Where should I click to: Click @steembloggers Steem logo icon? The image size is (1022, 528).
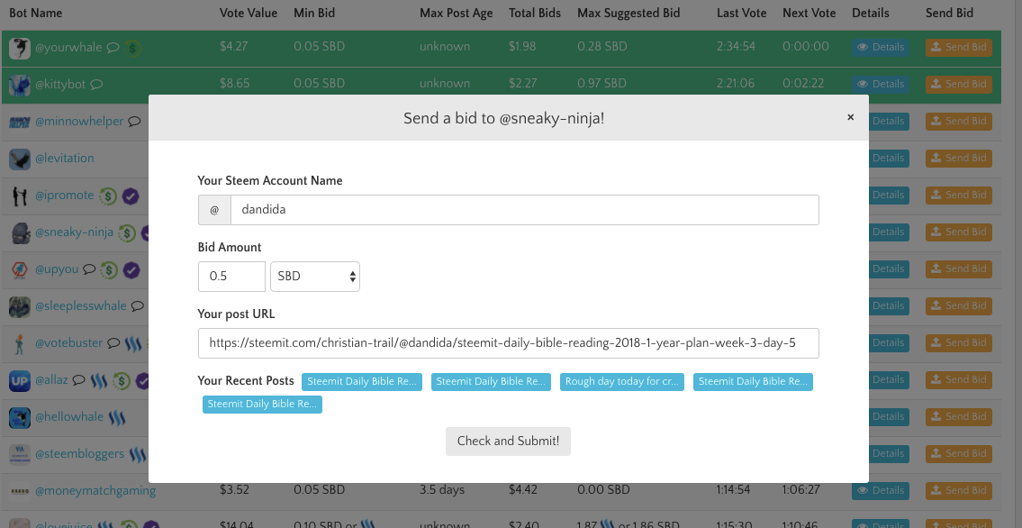tap(138, 454)
